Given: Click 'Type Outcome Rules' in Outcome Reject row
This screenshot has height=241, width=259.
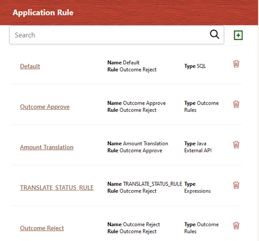Looking at the screenshot, I should [201, 228].
